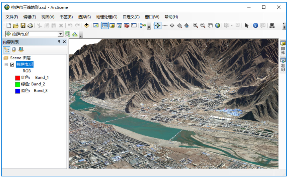Select the Pan hand tool
The width and height of the screenshot is (290, 179).
click(x=210, y=25)
